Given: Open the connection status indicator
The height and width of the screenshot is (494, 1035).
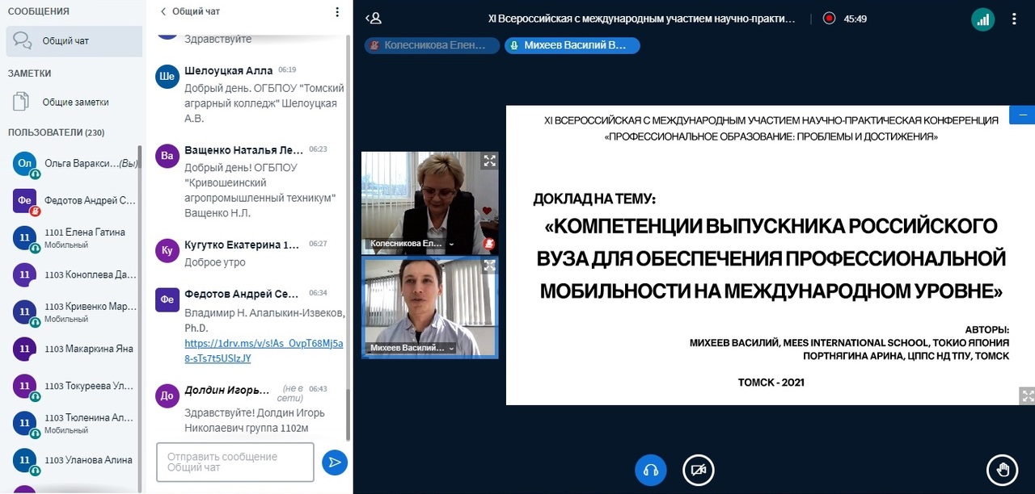Looking at the screenshot, I should click(982, 19).
